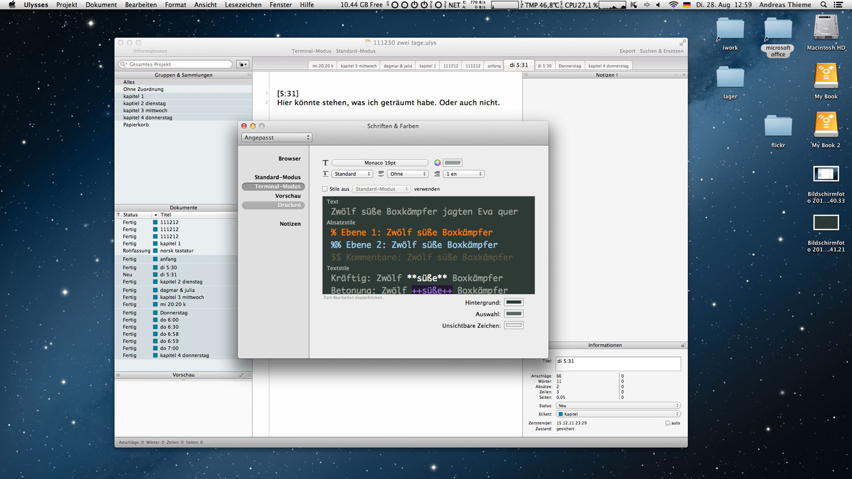This screenshot has width=852, height=479.
Task: Click the paragraph spacing icon beside Ohne
Action: tap(381, 174)
